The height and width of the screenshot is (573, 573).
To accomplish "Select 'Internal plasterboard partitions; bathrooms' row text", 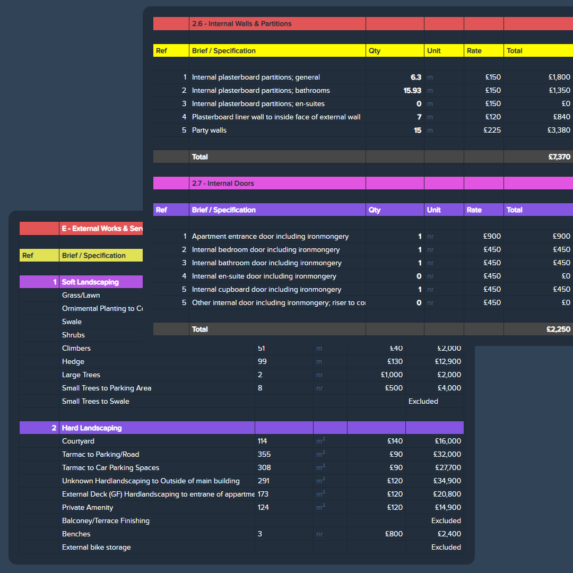I will 261,90.
